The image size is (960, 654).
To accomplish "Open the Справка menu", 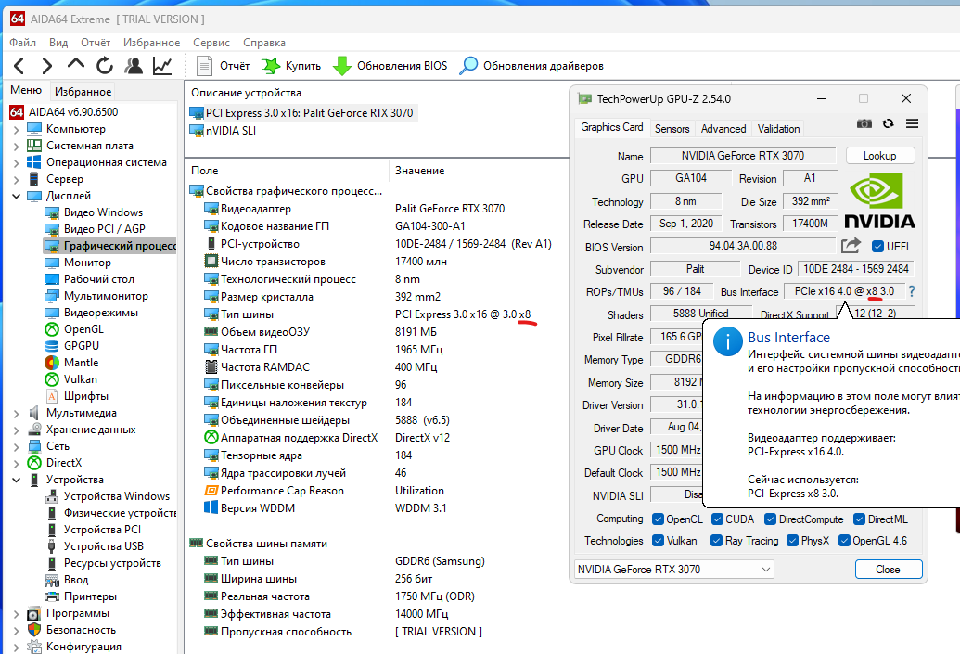I will click(x=263, y=43).
